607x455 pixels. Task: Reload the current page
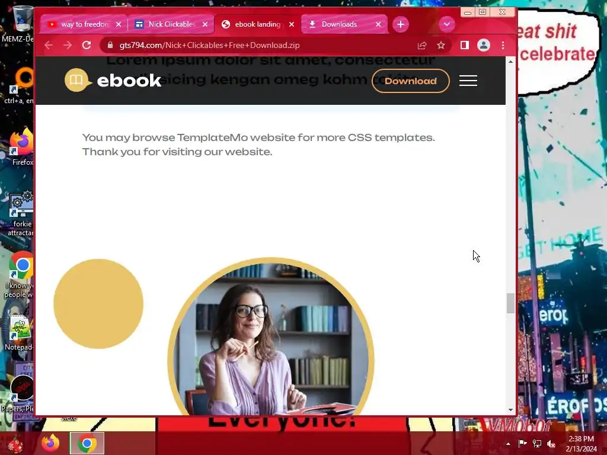click(87, 45)
